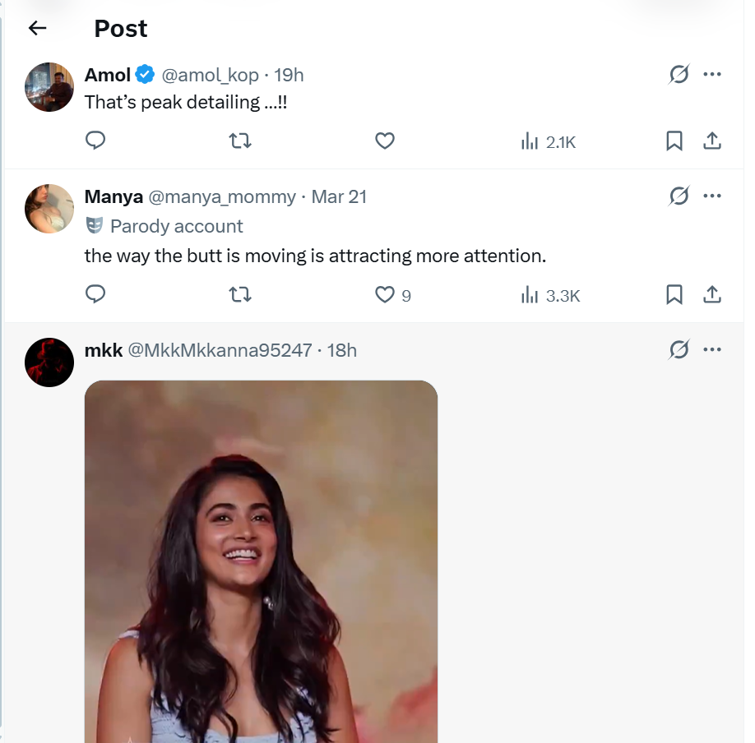Share Amol's post

point(712,141)
